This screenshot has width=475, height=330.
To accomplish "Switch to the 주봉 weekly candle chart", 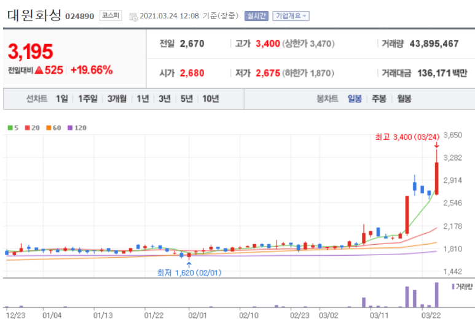I will point(379,99).
